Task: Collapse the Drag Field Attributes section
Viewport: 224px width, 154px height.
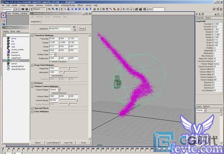Action: pos(32,65)
